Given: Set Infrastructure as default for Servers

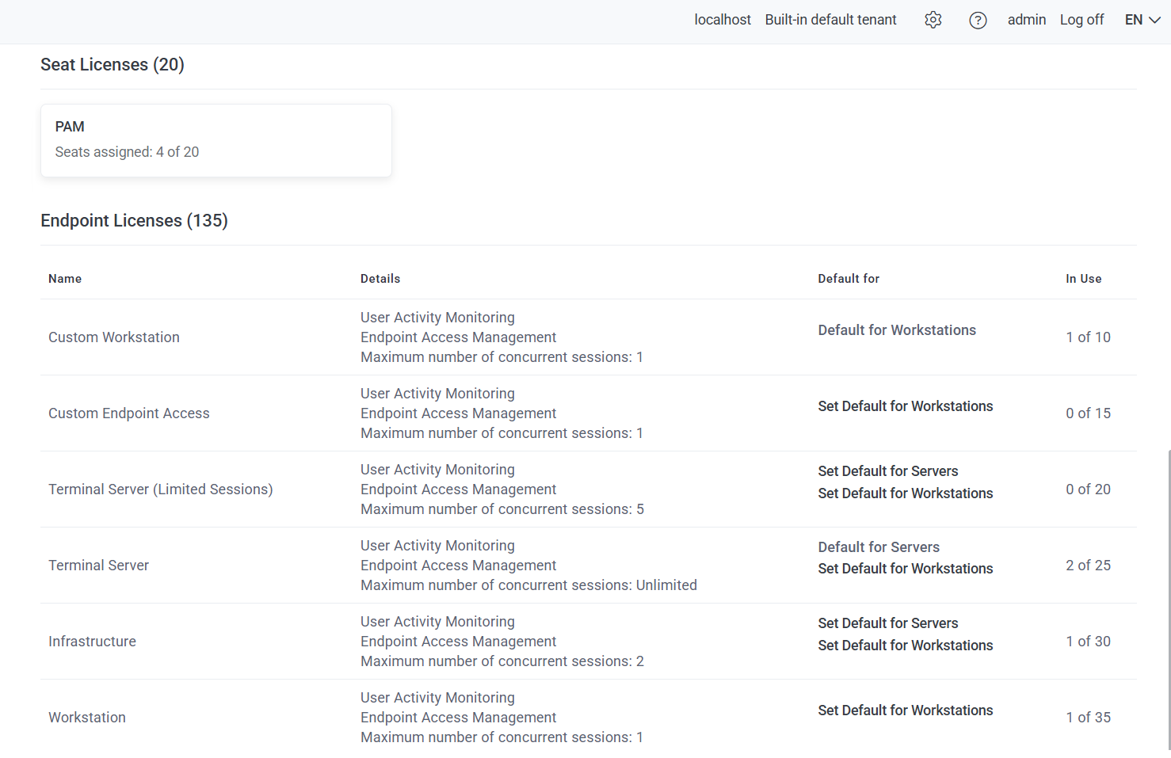Looking at the screenshot, I should click(887, 623).
